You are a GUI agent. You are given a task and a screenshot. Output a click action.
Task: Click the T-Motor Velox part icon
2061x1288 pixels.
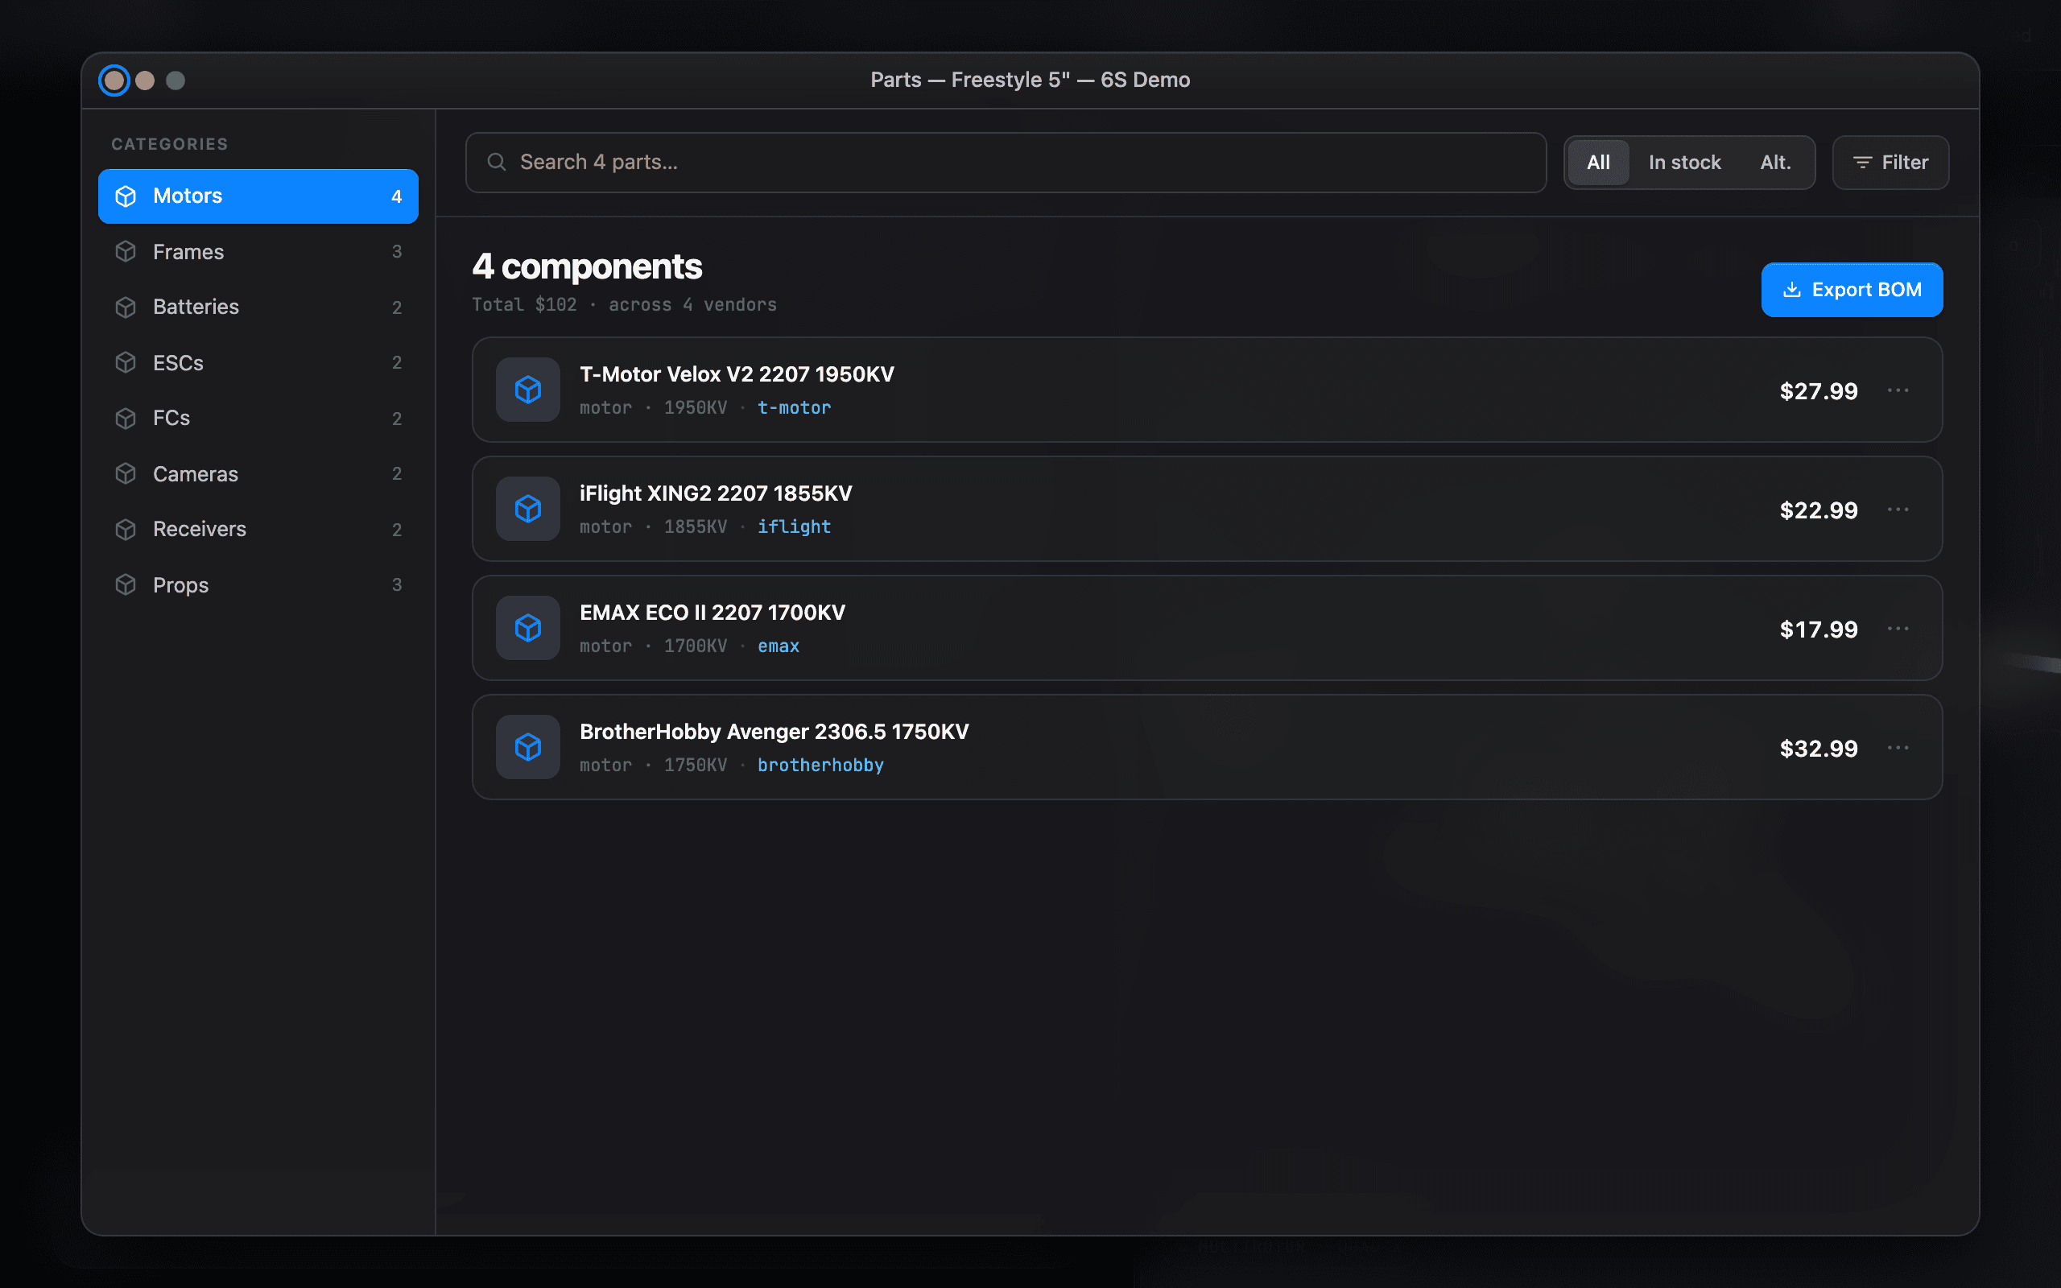click(528, 390)
